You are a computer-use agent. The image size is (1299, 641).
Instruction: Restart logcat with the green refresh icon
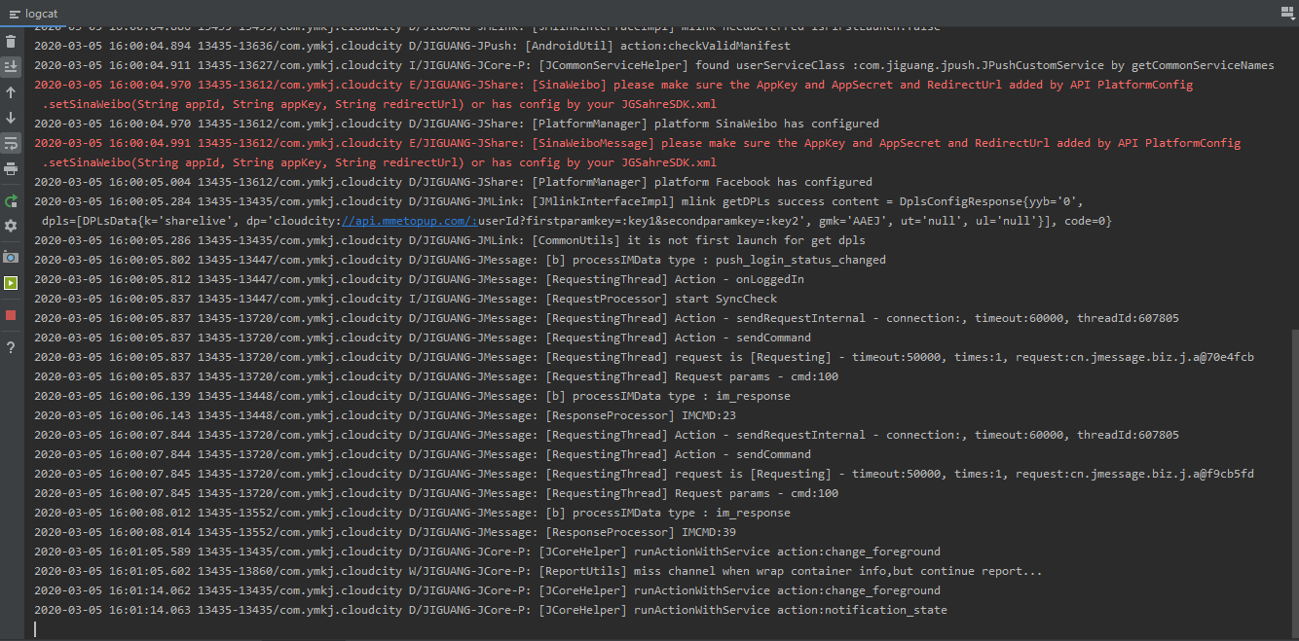click(11, 201)
